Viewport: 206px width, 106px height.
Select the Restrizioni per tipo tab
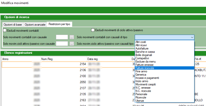[60, 24]
